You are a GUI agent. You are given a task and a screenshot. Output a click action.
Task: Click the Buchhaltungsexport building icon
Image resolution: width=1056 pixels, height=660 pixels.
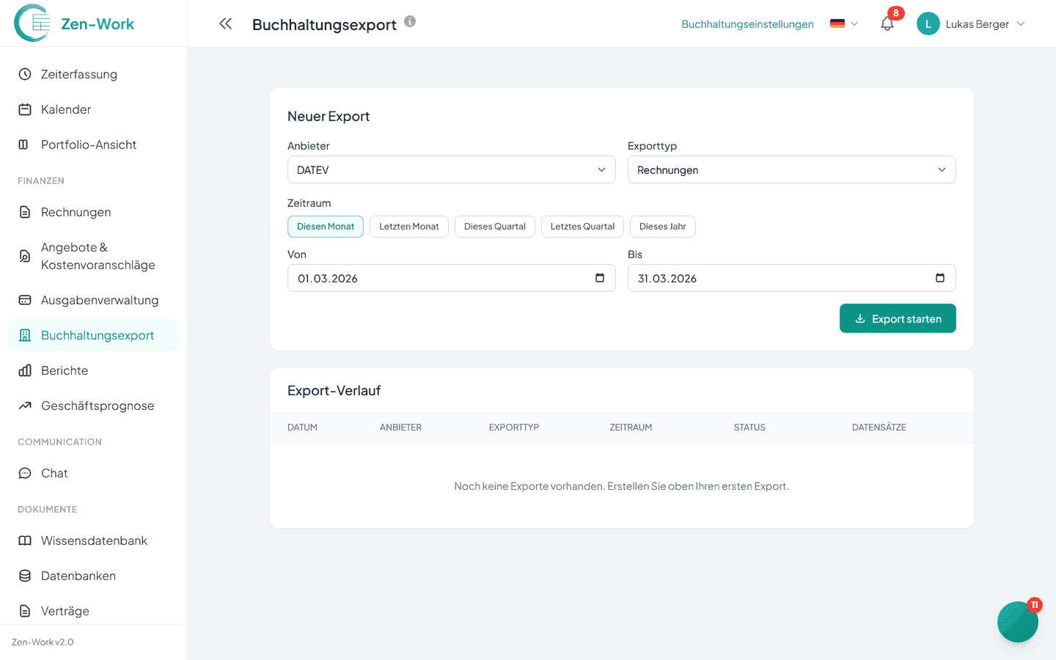[25, 335]
